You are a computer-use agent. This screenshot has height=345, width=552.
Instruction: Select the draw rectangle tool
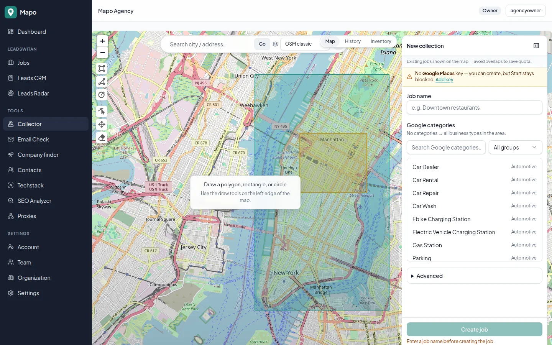(x=102, y=68)
